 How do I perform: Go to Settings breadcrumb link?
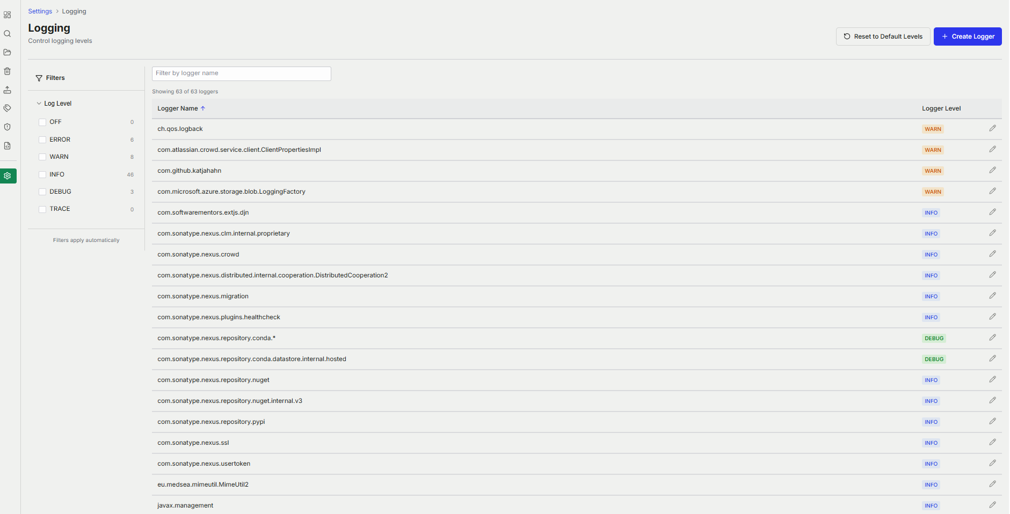40,11
